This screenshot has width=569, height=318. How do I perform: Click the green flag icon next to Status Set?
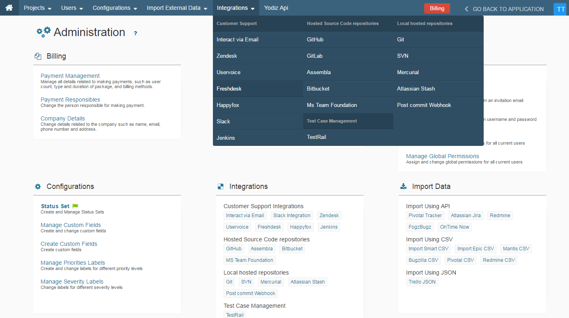coord(74,206)
